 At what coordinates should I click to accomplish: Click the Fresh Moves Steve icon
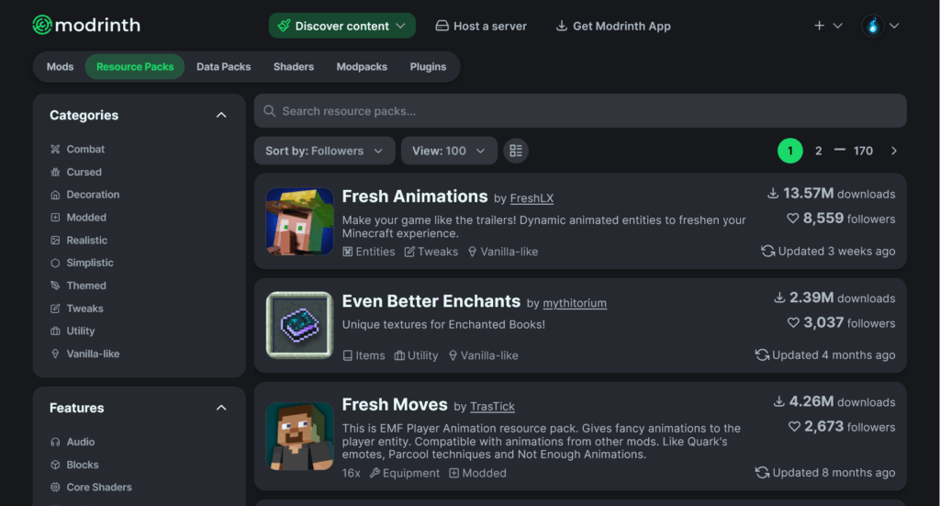coord(299,435)
